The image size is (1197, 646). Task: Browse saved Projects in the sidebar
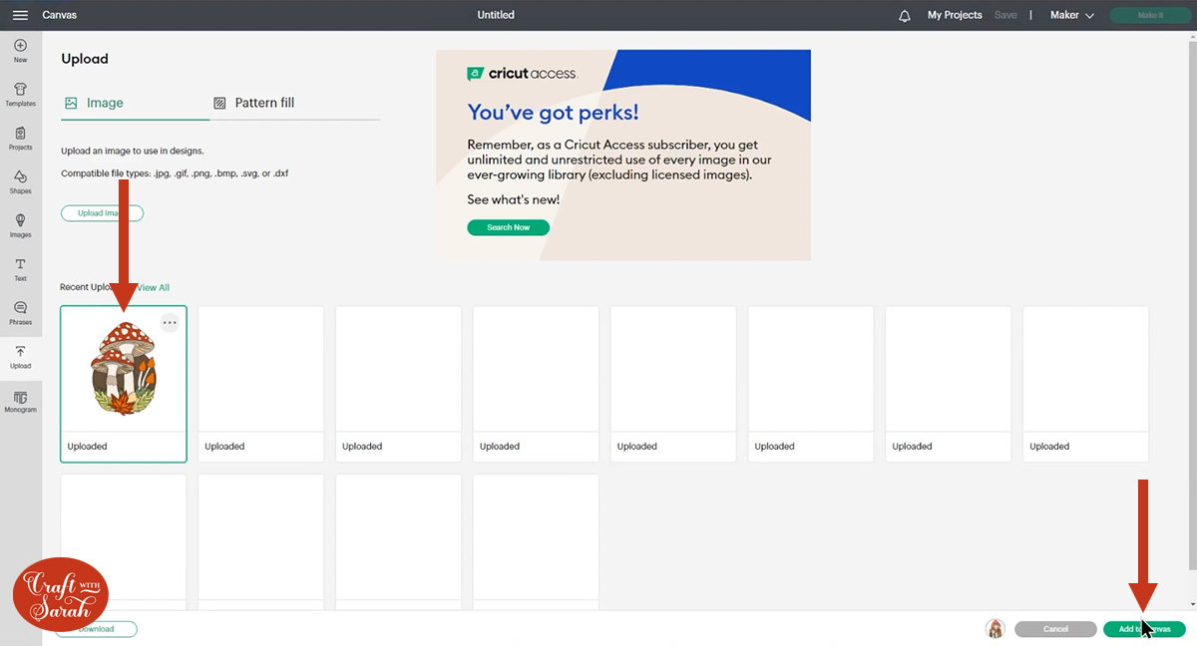20,137
